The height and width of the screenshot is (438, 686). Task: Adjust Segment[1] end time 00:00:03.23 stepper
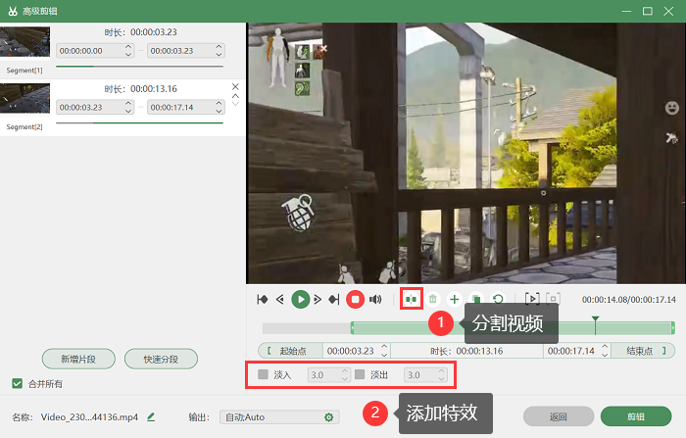[219, 51]
